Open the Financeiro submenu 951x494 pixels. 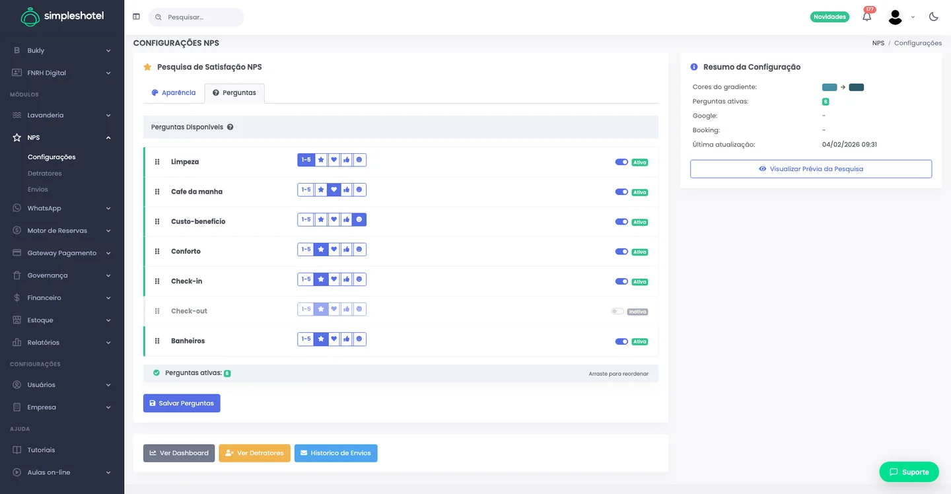tap(62, 298)
